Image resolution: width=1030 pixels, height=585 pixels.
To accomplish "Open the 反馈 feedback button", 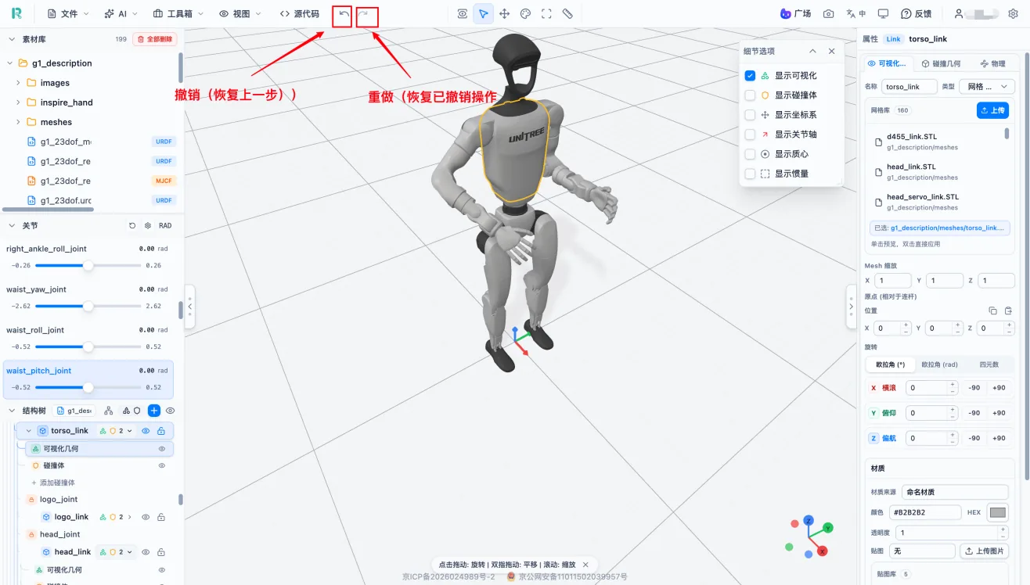I will pyautogui.click(x=917, y=14).
